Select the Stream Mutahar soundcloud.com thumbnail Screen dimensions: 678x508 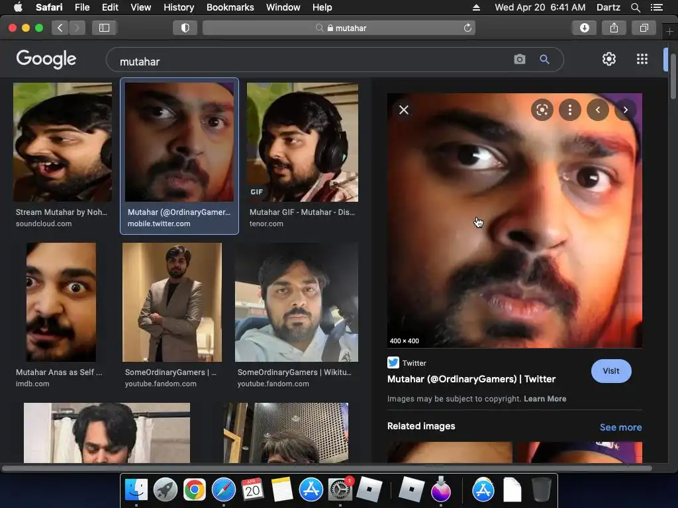(x=63, y=143)
